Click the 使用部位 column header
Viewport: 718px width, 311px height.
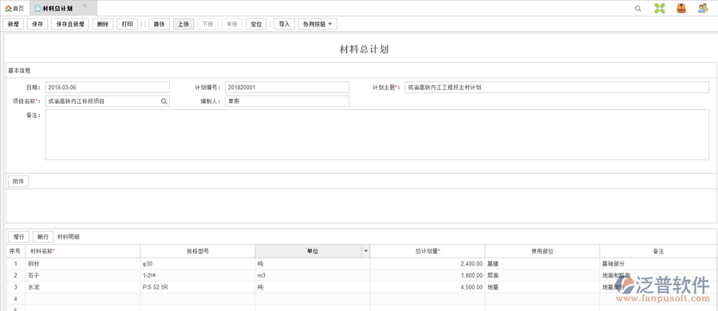[542, 251]
